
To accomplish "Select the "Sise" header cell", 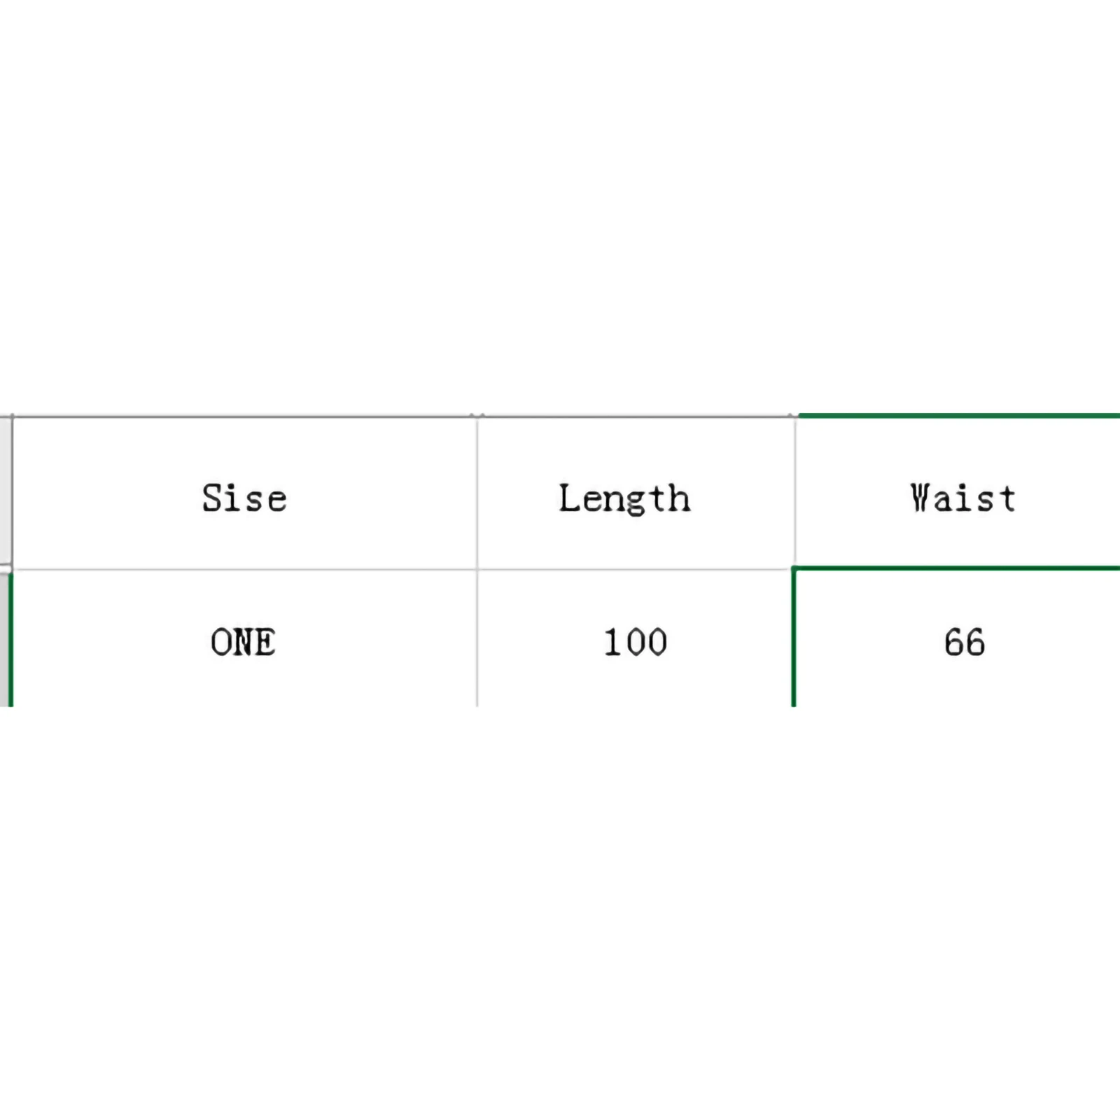I will point(244,498).
